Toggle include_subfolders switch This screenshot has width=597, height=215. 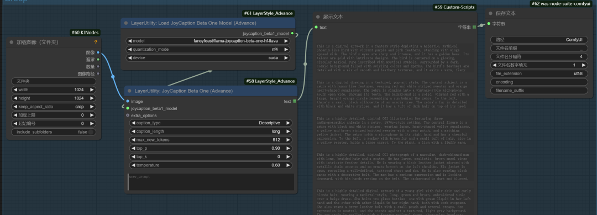tap(91, 132)
